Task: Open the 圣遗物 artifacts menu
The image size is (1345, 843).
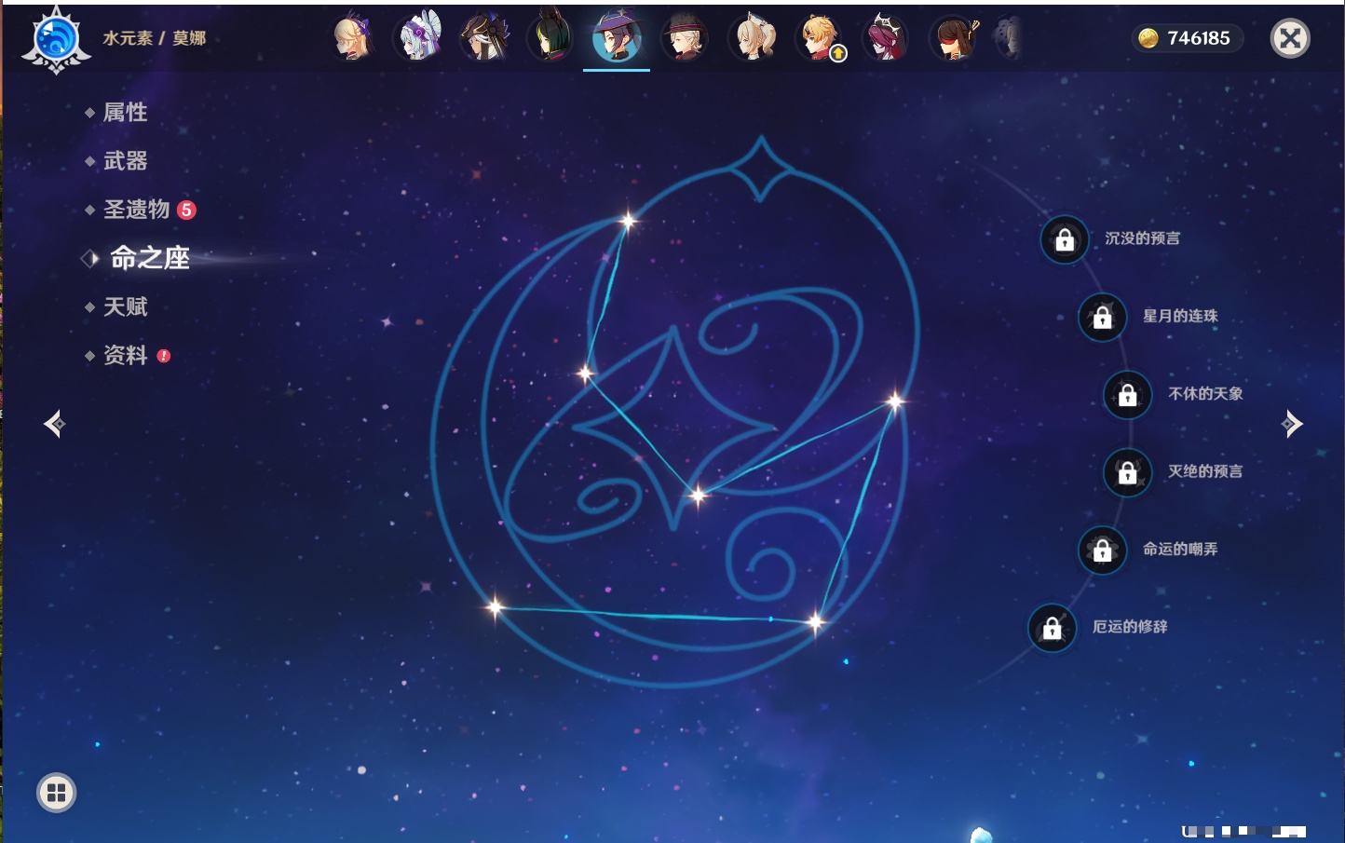Action: coord(137,210)
